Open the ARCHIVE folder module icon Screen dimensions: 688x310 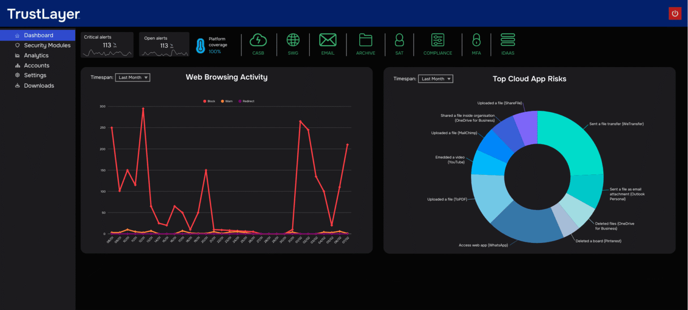[x=365, y=40]
